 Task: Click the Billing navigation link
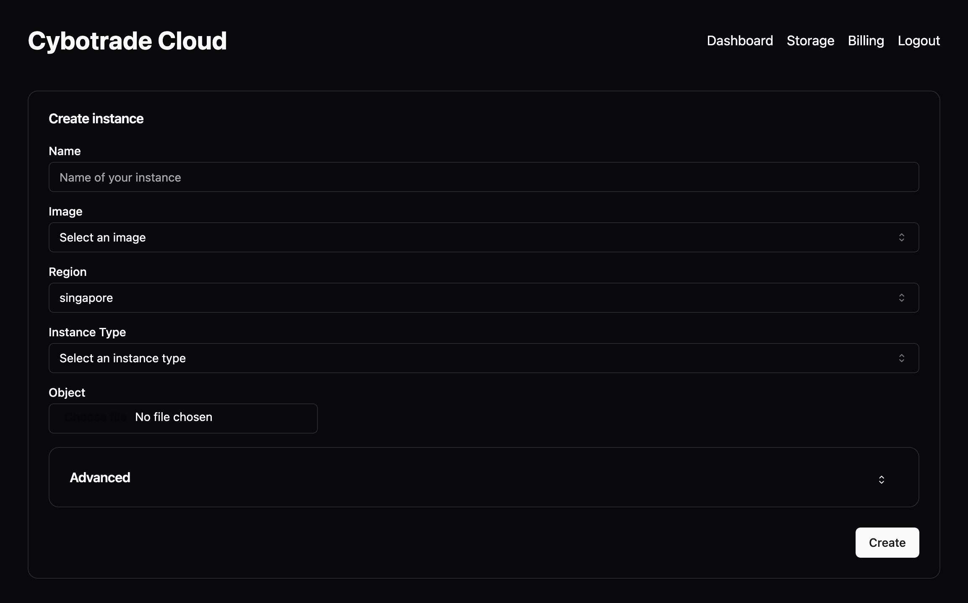(x=866, y=40)
